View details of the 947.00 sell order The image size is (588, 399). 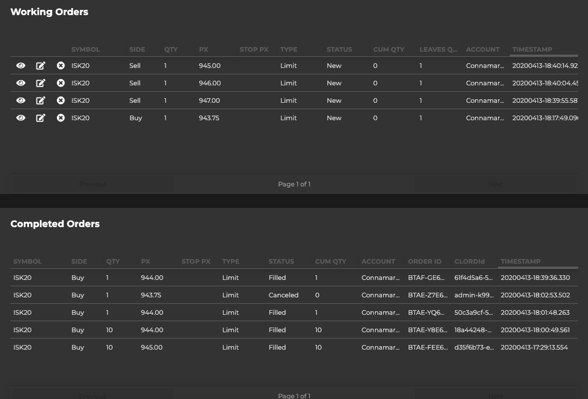21,100
